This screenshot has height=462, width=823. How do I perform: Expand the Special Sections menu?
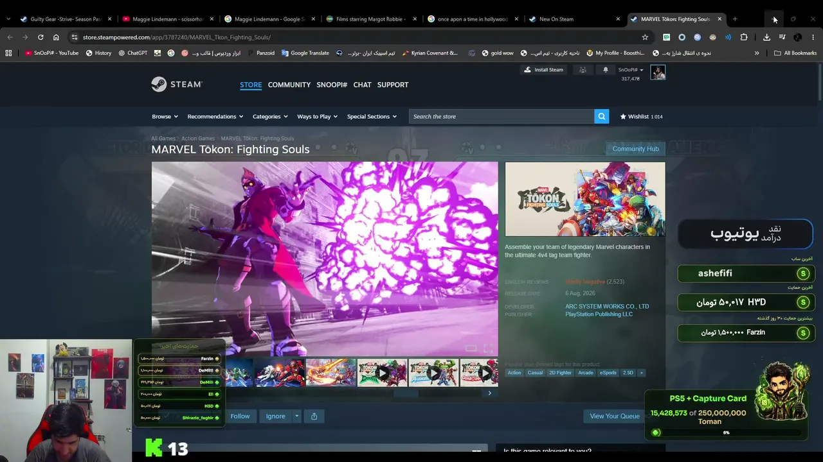tap(372, 116)
